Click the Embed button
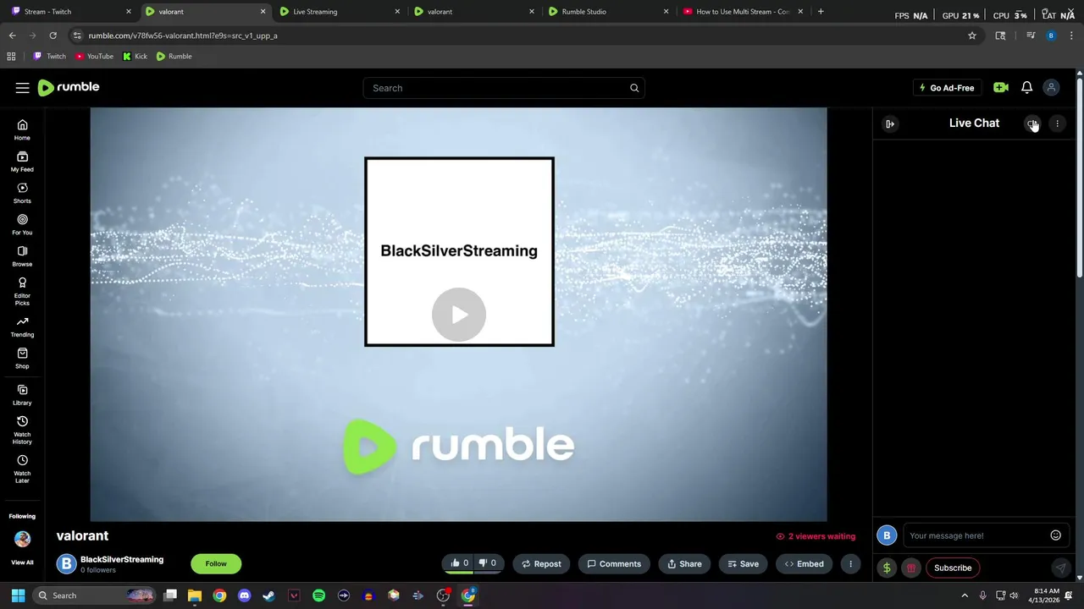1084x609 pixels. click(x=804, y=564)
